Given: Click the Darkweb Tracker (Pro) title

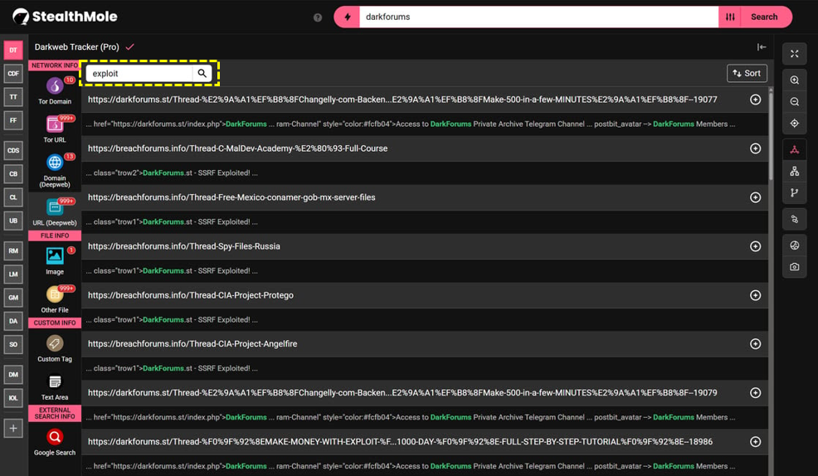Looking at the screenshot, I should click(x=76, y=47).
